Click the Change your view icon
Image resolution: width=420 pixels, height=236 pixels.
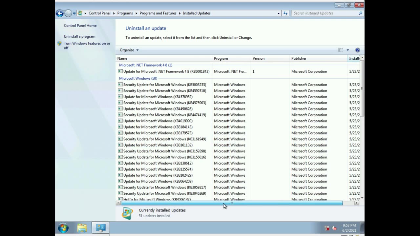341,50
